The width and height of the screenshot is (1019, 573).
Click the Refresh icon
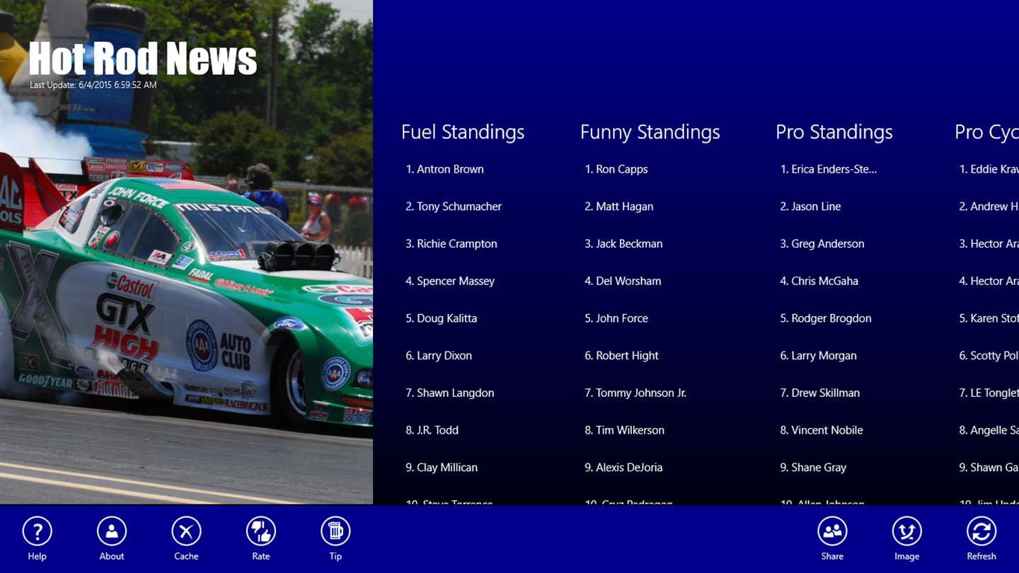pos(981,531)
